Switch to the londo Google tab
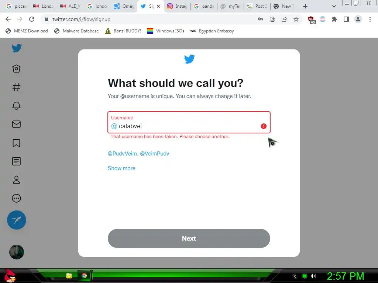 pos(97,6)
